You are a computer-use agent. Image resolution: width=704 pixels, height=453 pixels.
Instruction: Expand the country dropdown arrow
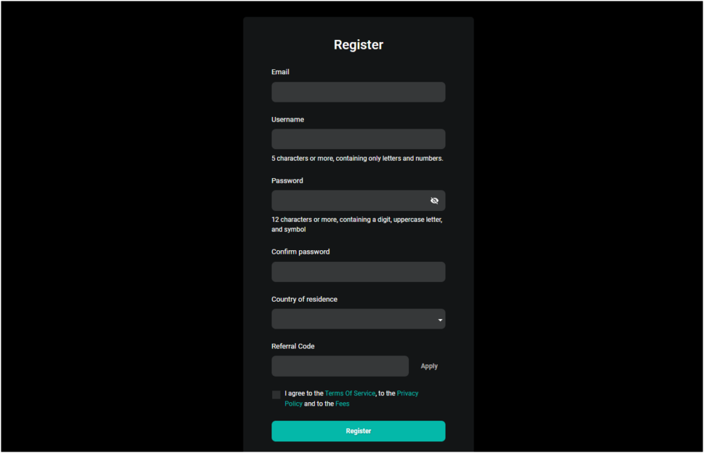[x=440, y=320]
